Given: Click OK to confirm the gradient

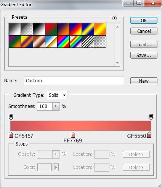Looking at the screenshot, I should 144,20.
